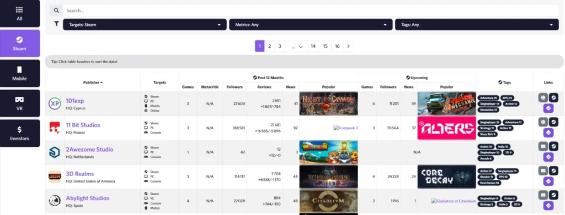Viewport: 565px width, 215px height.
Task: Open the website globe link for 11 Bit Studios
Action: click(543, 122)
